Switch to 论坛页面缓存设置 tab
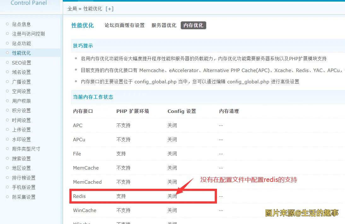The height and width of the screenshot is (224, 345). coord(125,25)
